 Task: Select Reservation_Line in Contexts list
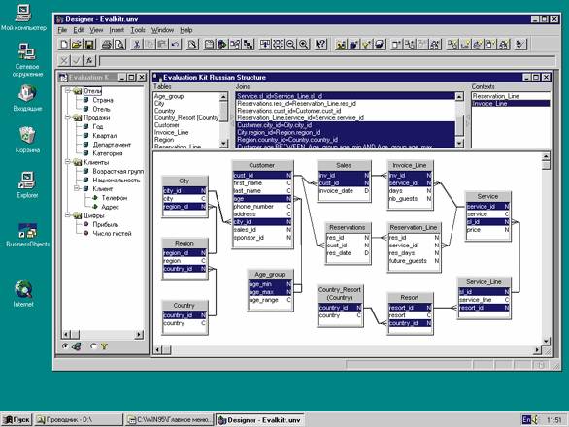[510, 96]
